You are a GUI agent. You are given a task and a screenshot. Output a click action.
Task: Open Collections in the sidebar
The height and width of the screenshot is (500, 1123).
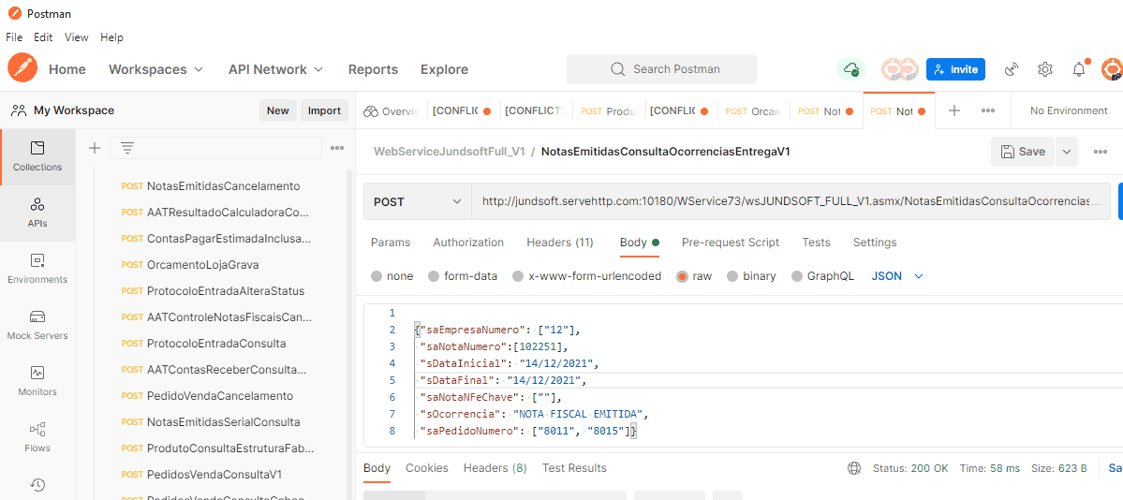pyautogui.click(x=37, y=156)
